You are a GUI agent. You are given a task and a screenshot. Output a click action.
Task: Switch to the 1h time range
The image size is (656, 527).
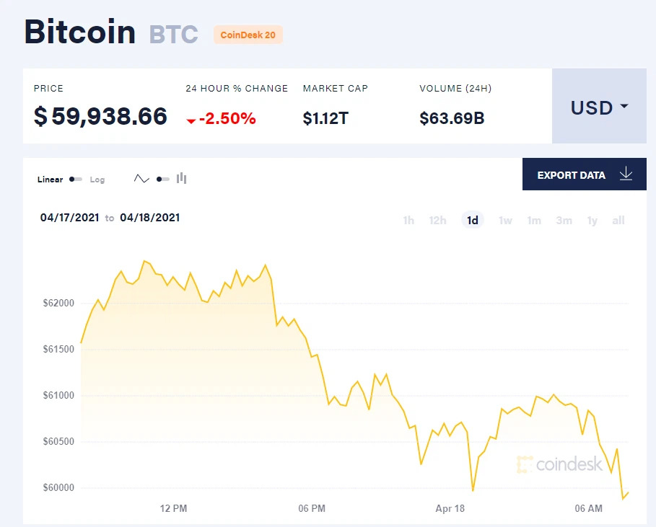click(x=408, y=221)
